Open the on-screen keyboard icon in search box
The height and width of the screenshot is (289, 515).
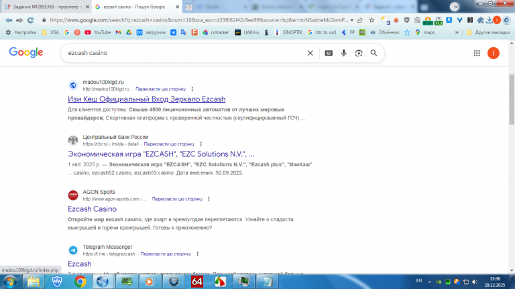(x=329, y=53)
